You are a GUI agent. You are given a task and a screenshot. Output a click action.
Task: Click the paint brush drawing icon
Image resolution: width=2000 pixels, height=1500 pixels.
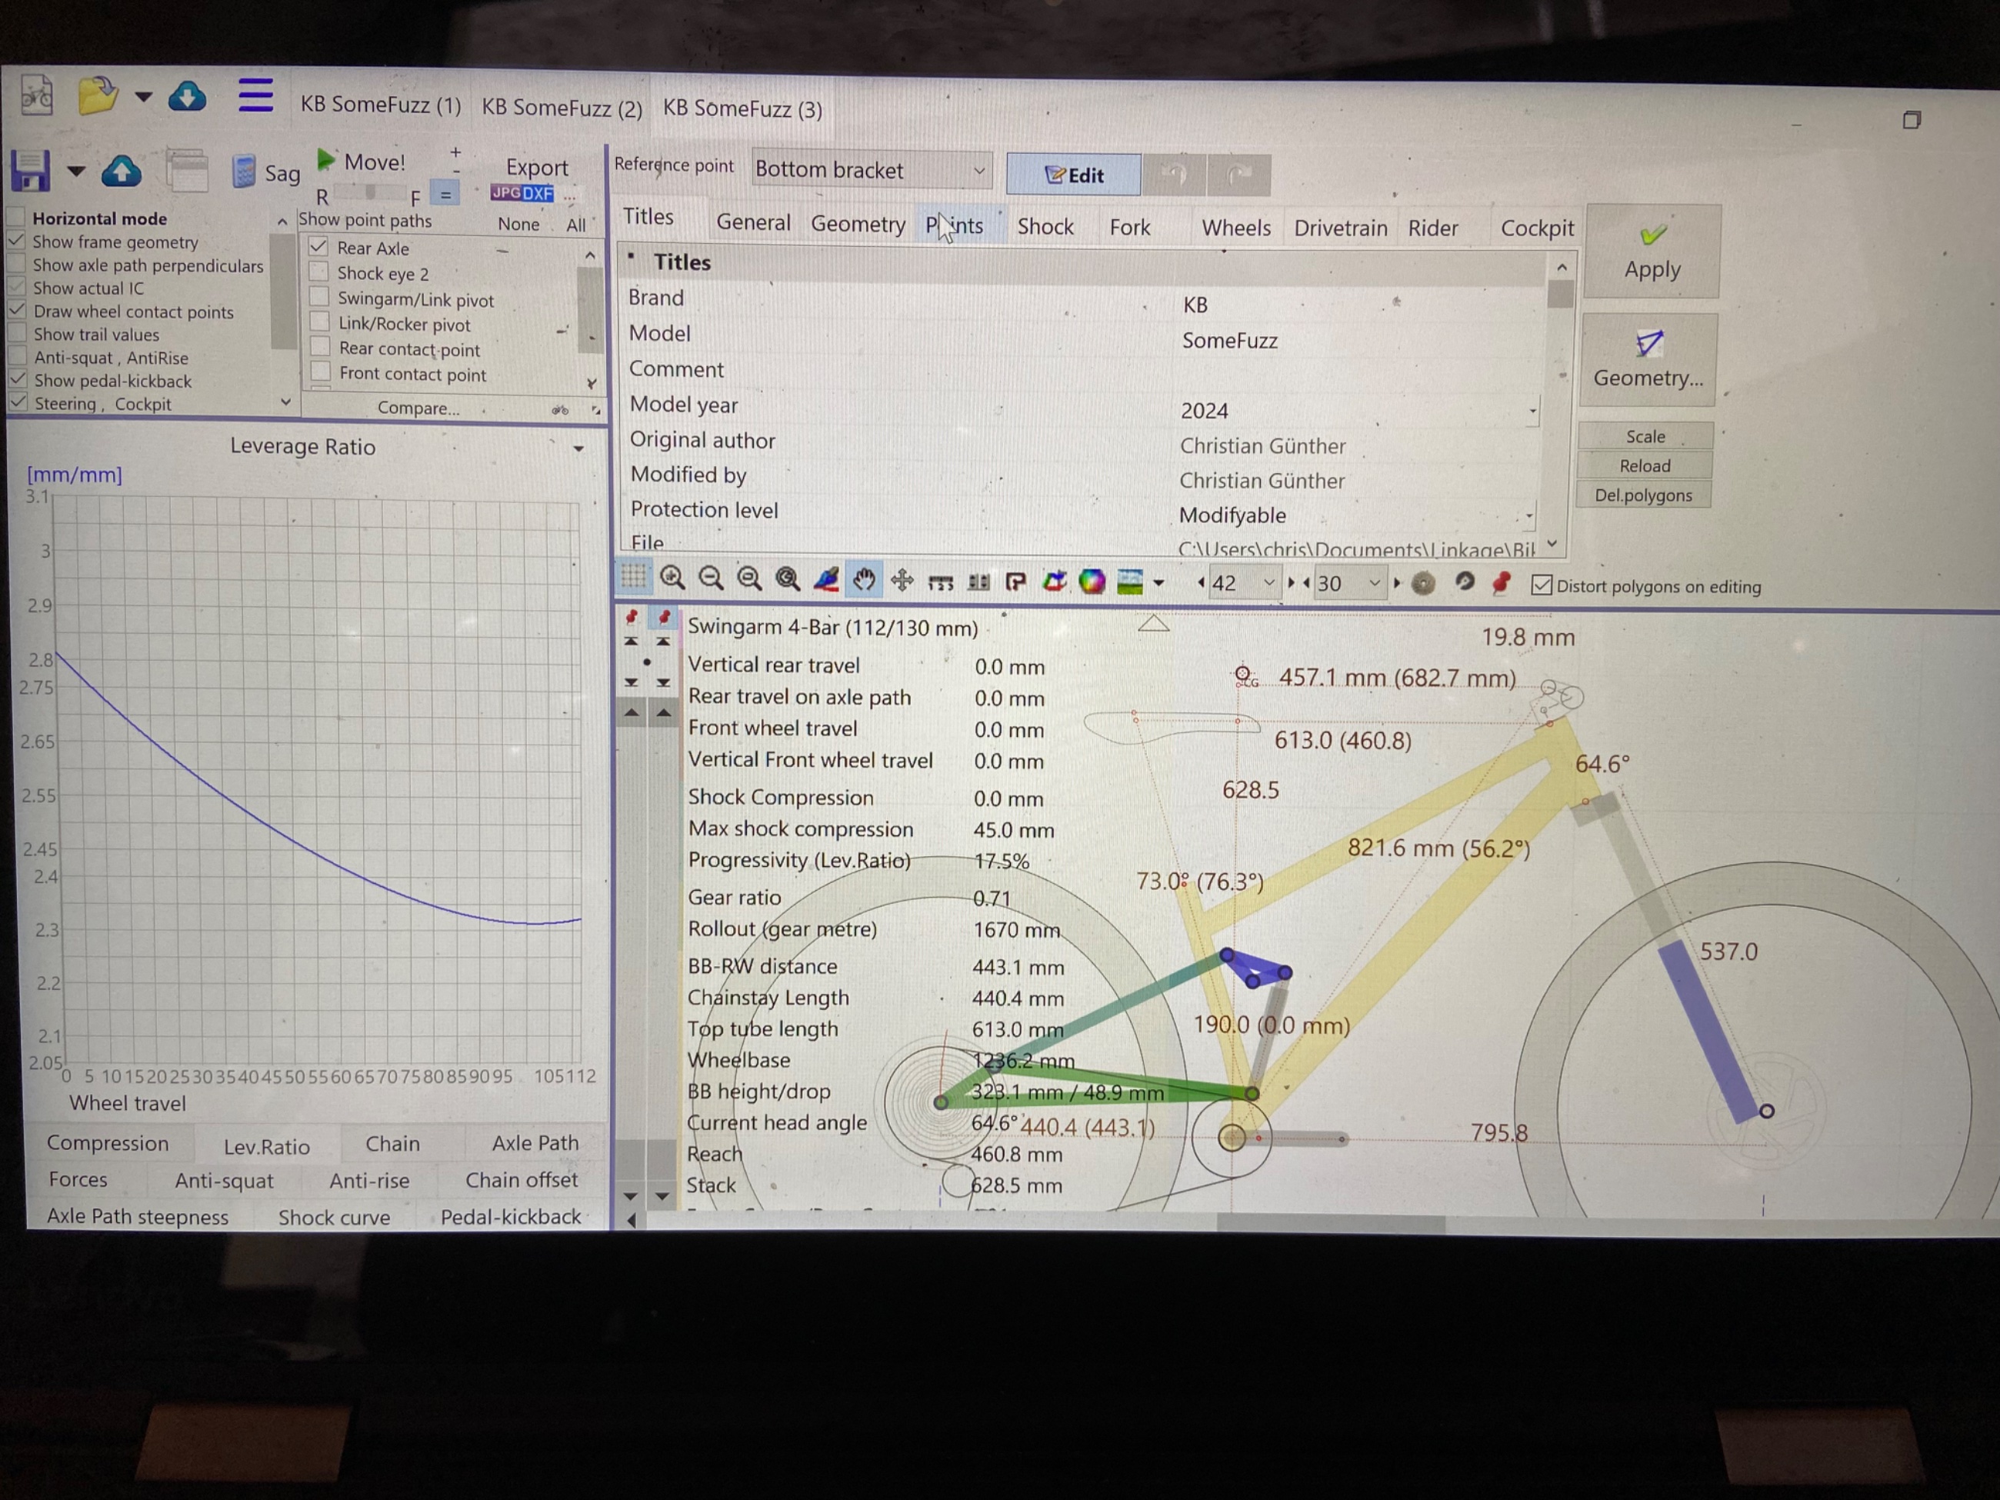coord(825,578)
